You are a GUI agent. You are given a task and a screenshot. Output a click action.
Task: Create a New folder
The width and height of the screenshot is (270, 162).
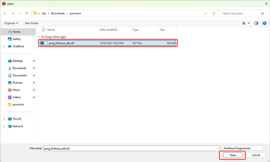tap(32, 23)
